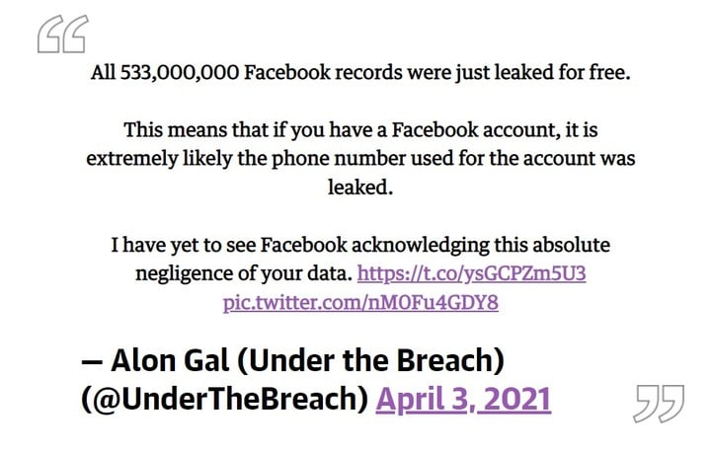711x454 pixels.
Task: Click '(Under the Breach)' in the attribution
Action: tap(370, 361)
